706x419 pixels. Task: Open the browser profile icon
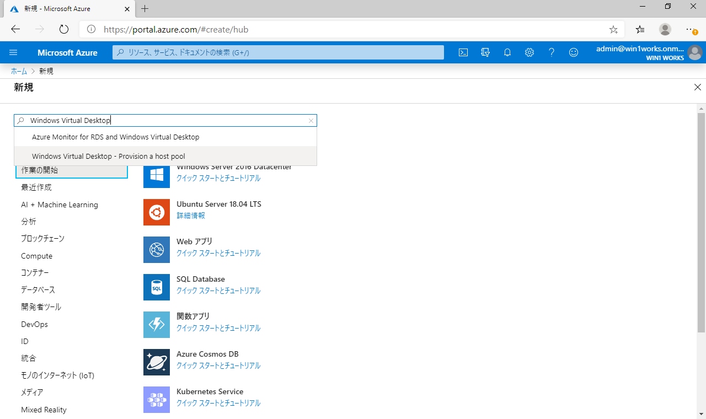tap(665, 29)
